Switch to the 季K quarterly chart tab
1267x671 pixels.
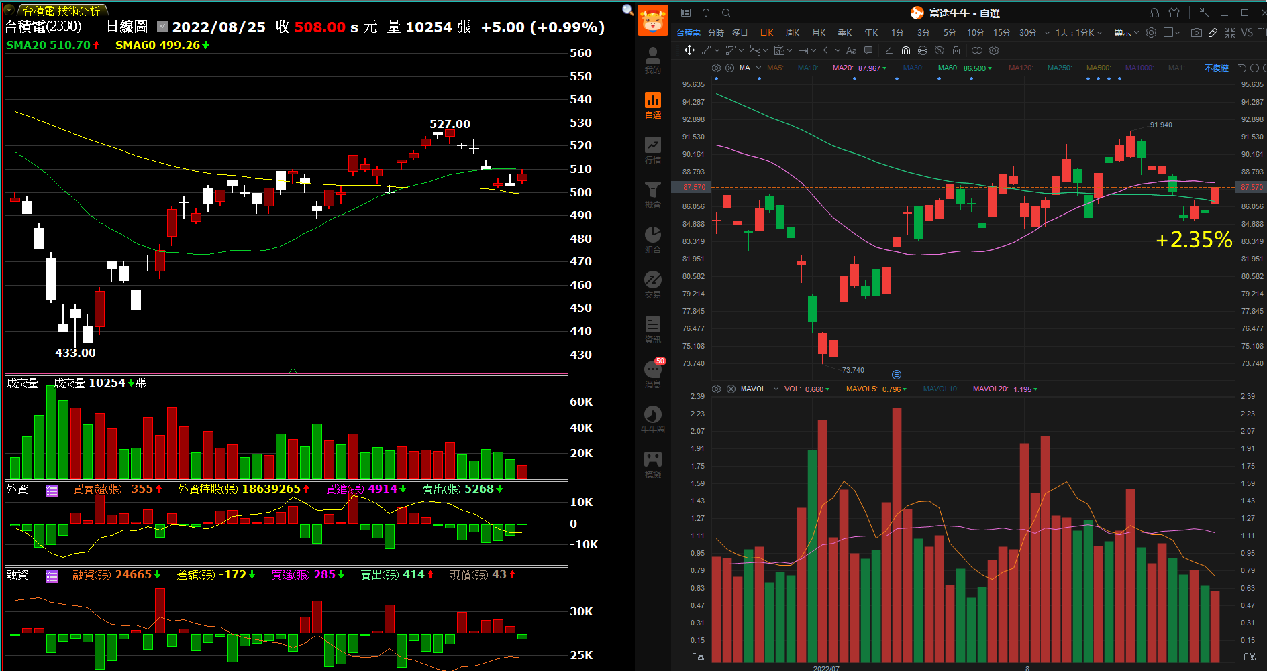click(845, 32)
